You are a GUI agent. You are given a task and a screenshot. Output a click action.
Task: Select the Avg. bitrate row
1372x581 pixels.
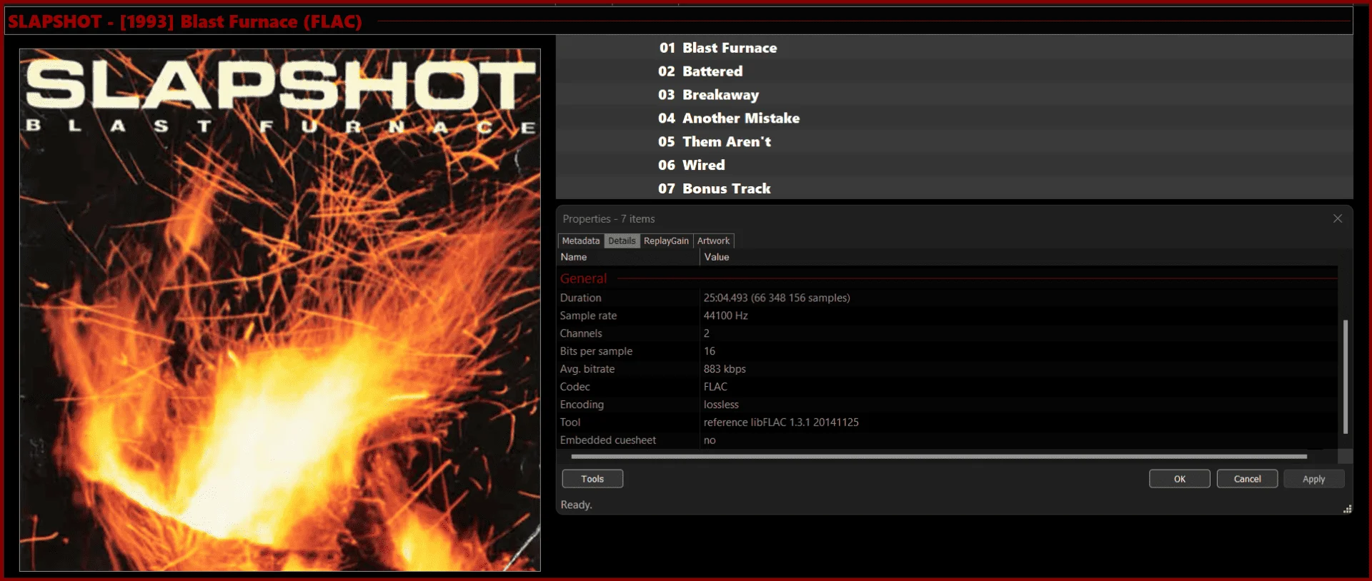(947, 369)
